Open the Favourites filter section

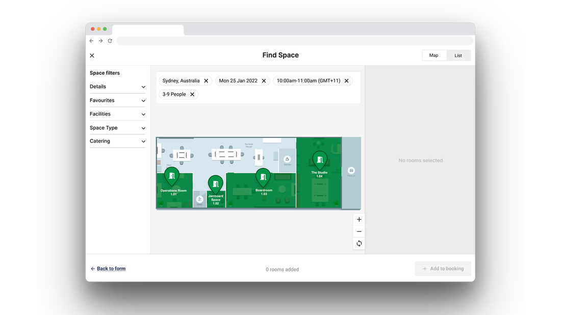pos(117,100)
